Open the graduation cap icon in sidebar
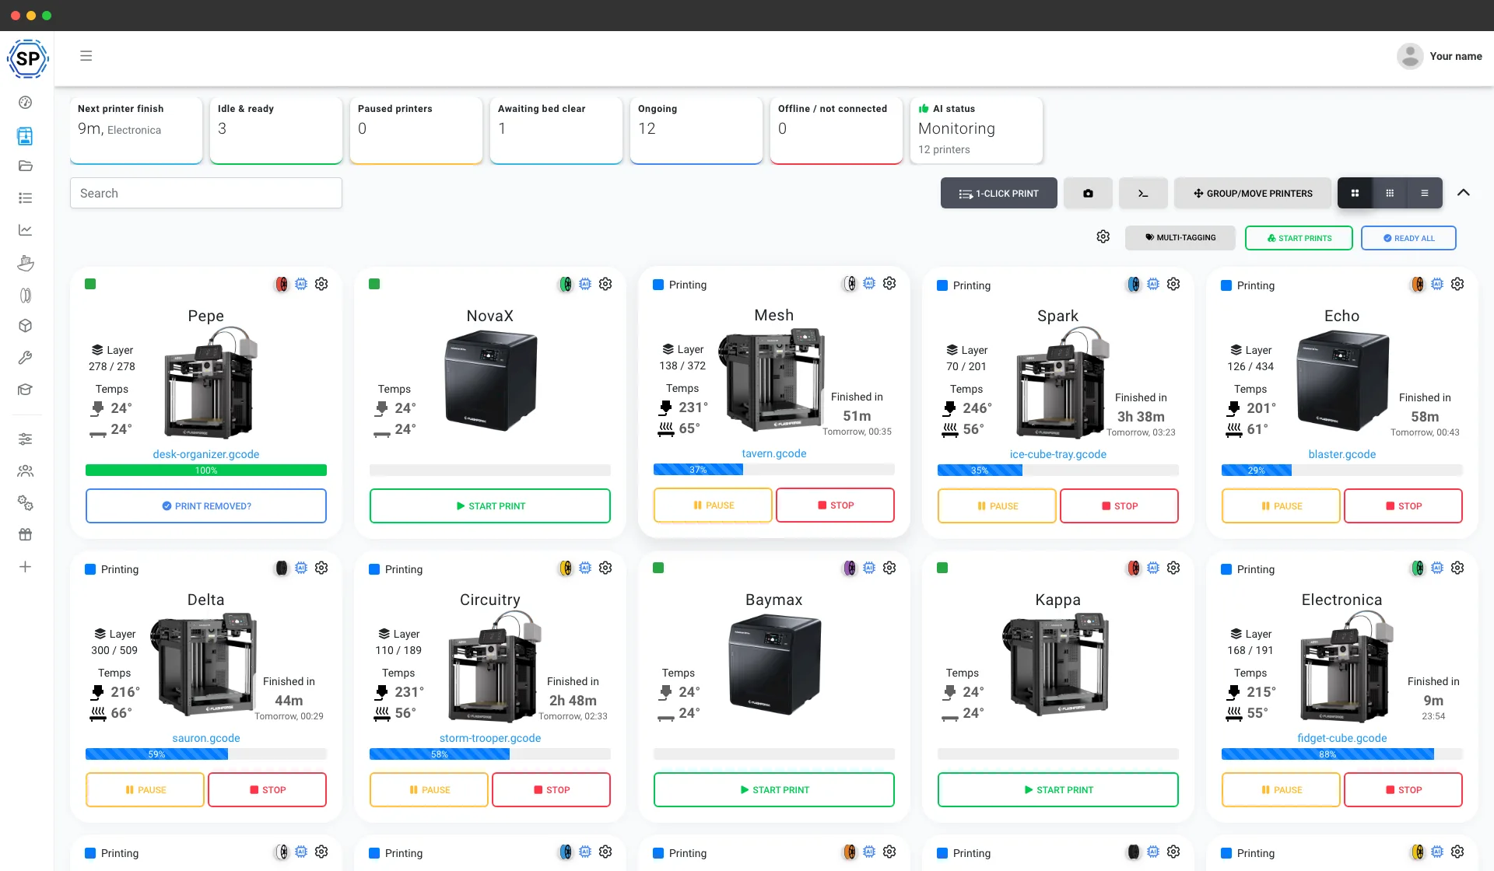Viewport: 1494px width, 871px height. click(x=25, y=390)
